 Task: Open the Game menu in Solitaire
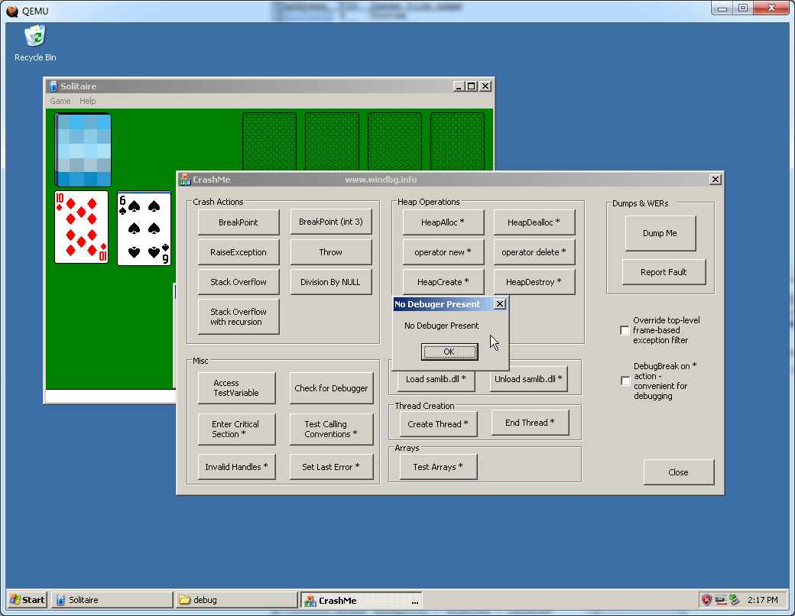click(60, 101)
